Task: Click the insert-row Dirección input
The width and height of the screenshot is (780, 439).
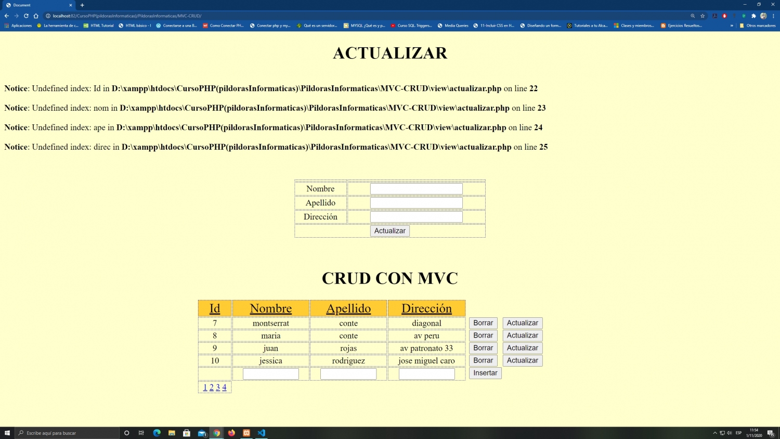Action: click(427, 374)
